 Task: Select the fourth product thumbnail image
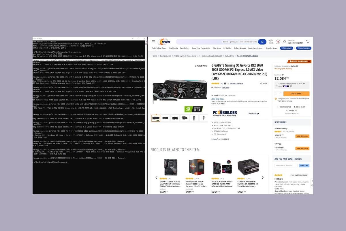[184, 118]
